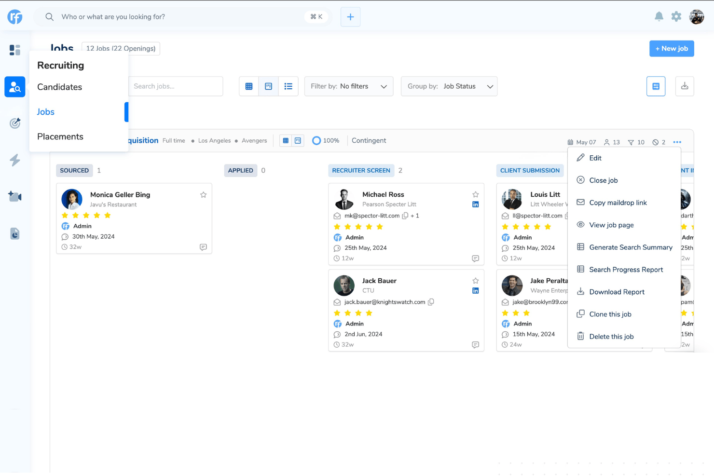Star Jack Bauer's candidate card

(x=475, y=281)
